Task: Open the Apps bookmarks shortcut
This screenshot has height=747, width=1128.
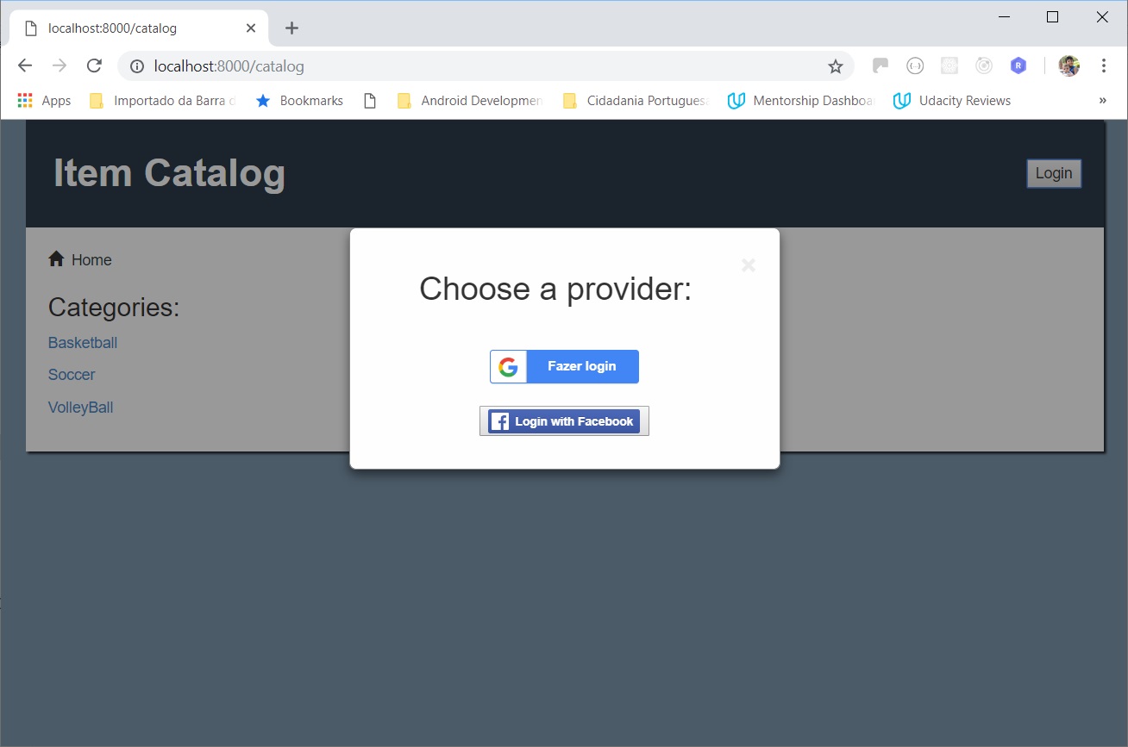Action: point(44,101)
